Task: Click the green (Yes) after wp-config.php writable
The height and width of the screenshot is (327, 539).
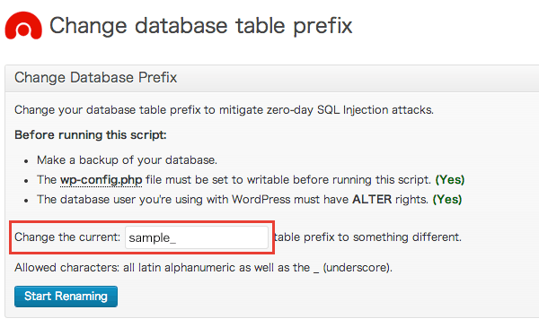Action: point(450,179)
